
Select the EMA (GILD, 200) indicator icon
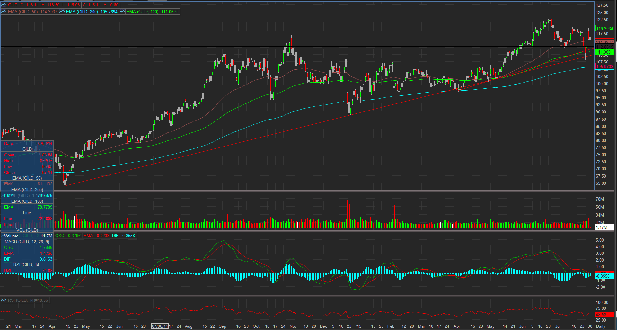pos(62,12)
